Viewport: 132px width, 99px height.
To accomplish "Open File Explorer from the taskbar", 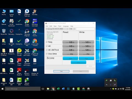I will click(x=48, y=89).
